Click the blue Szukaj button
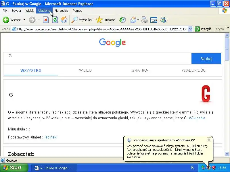Image resolution: width=230 pixels, height=172 pixels. [x=206, y=58]
